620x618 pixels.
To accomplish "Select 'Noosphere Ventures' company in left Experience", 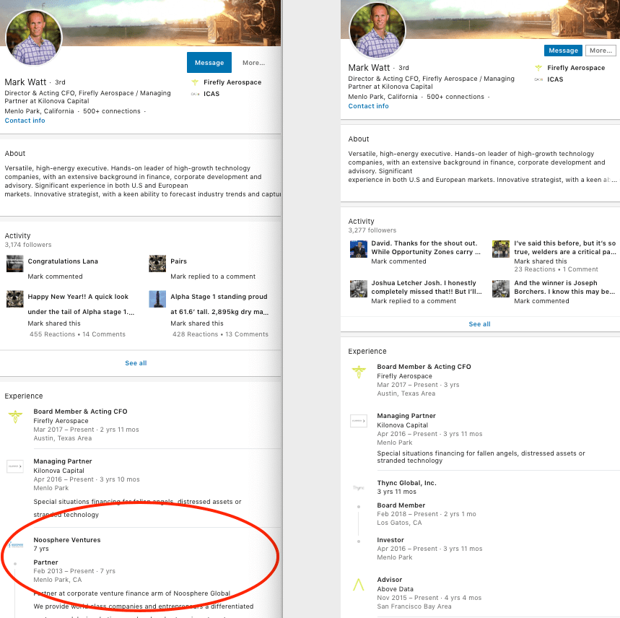I will [67, 540].
